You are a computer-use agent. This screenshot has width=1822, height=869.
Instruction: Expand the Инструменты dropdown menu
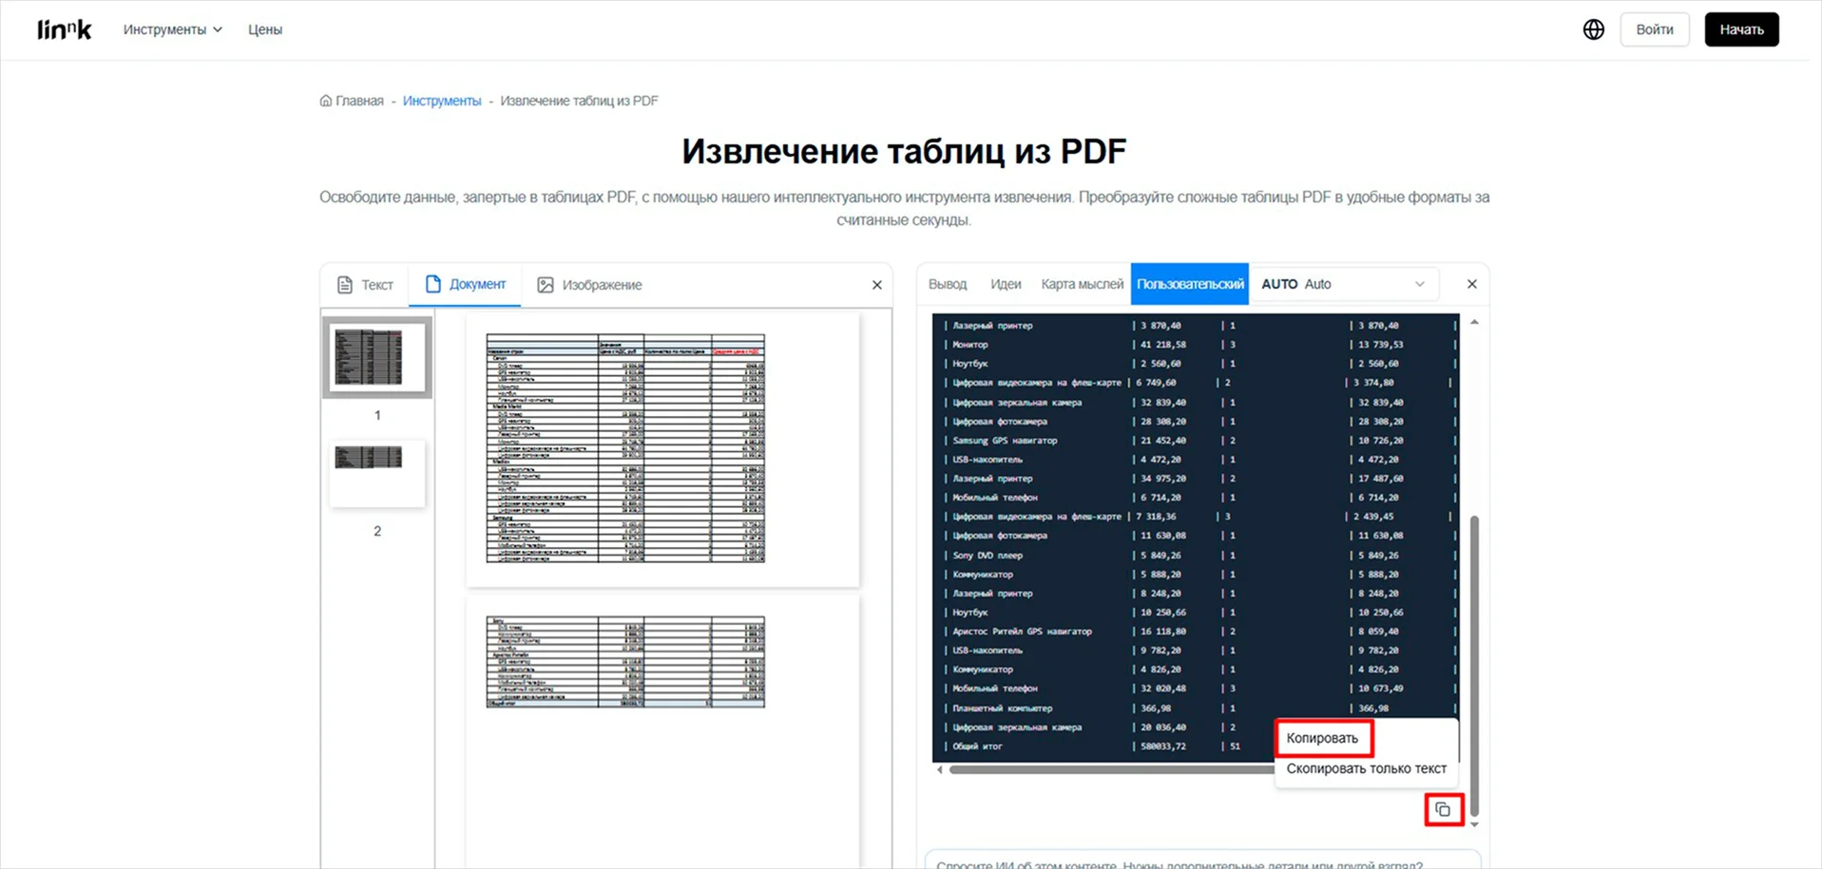click(172, 29)
